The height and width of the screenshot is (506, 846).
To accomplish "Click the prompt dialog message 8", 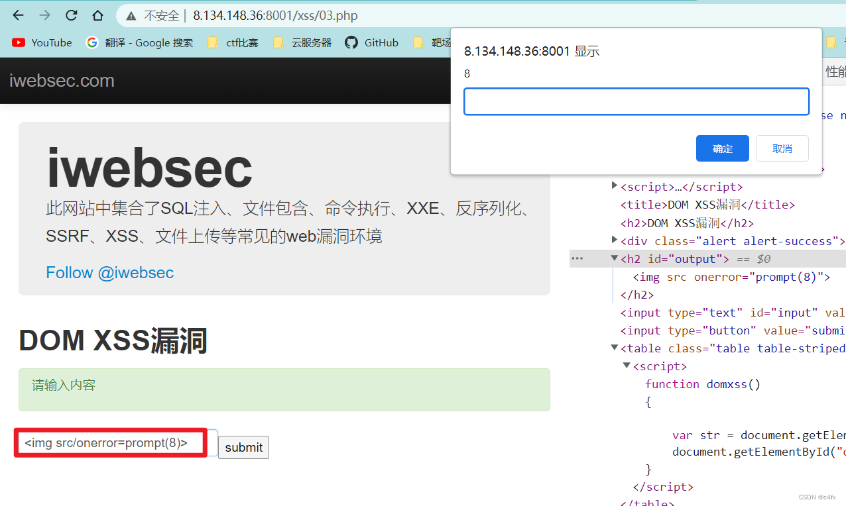I will [467, 74].
